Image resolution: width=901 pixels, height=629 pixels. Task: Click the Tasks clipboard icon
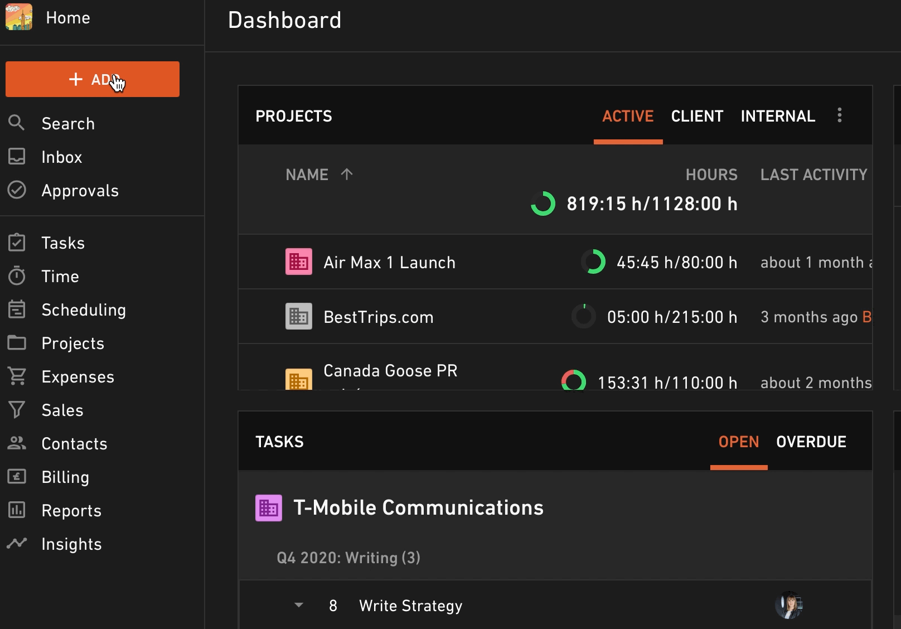tap(17, 243)
